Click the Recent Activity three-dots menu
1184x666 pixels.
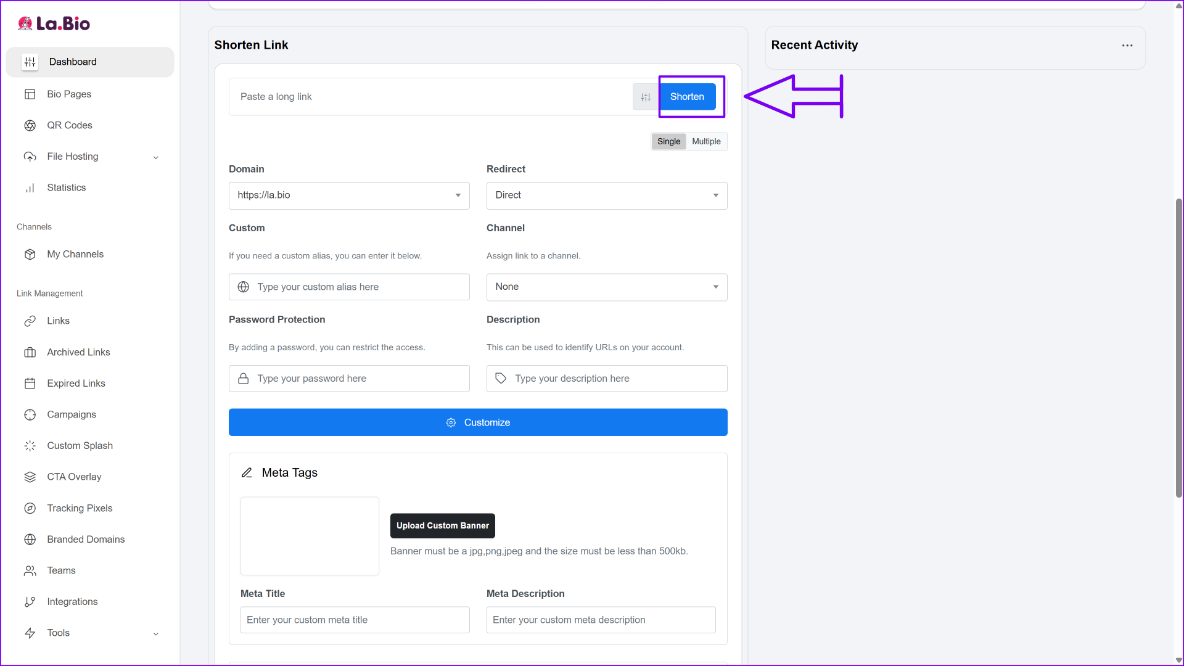coord(1127,46)
